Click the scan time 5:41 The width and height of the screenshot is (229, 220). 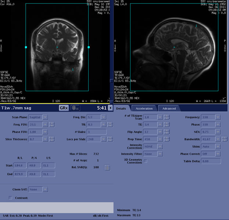pyautogui.click(x=102, y=108)
